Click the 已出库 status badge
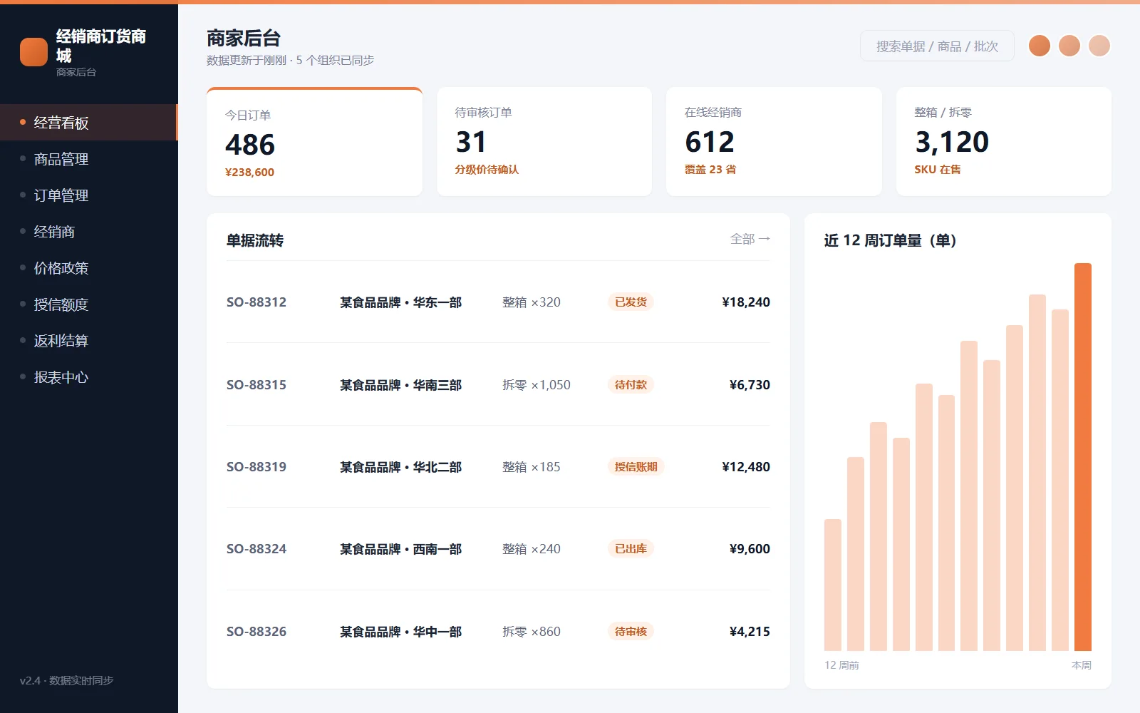1140x713 pixels. pos(631,549)
